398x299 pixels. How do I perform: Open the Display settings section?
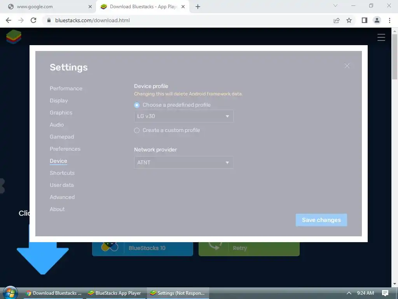(59, 101)
